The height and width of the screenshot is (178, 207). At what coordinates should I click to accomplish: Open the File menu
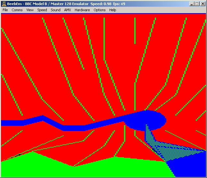[5, 10]
